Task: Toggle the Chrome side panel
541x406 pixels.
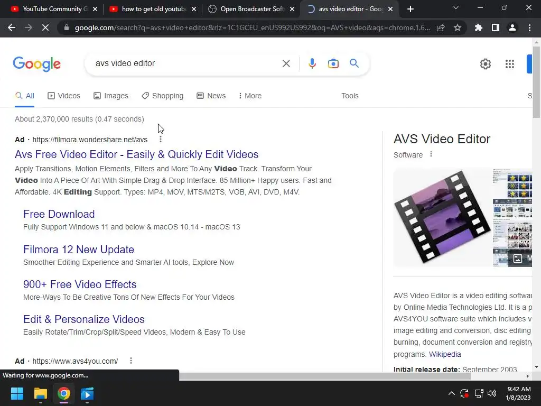Action: point(496,27)
